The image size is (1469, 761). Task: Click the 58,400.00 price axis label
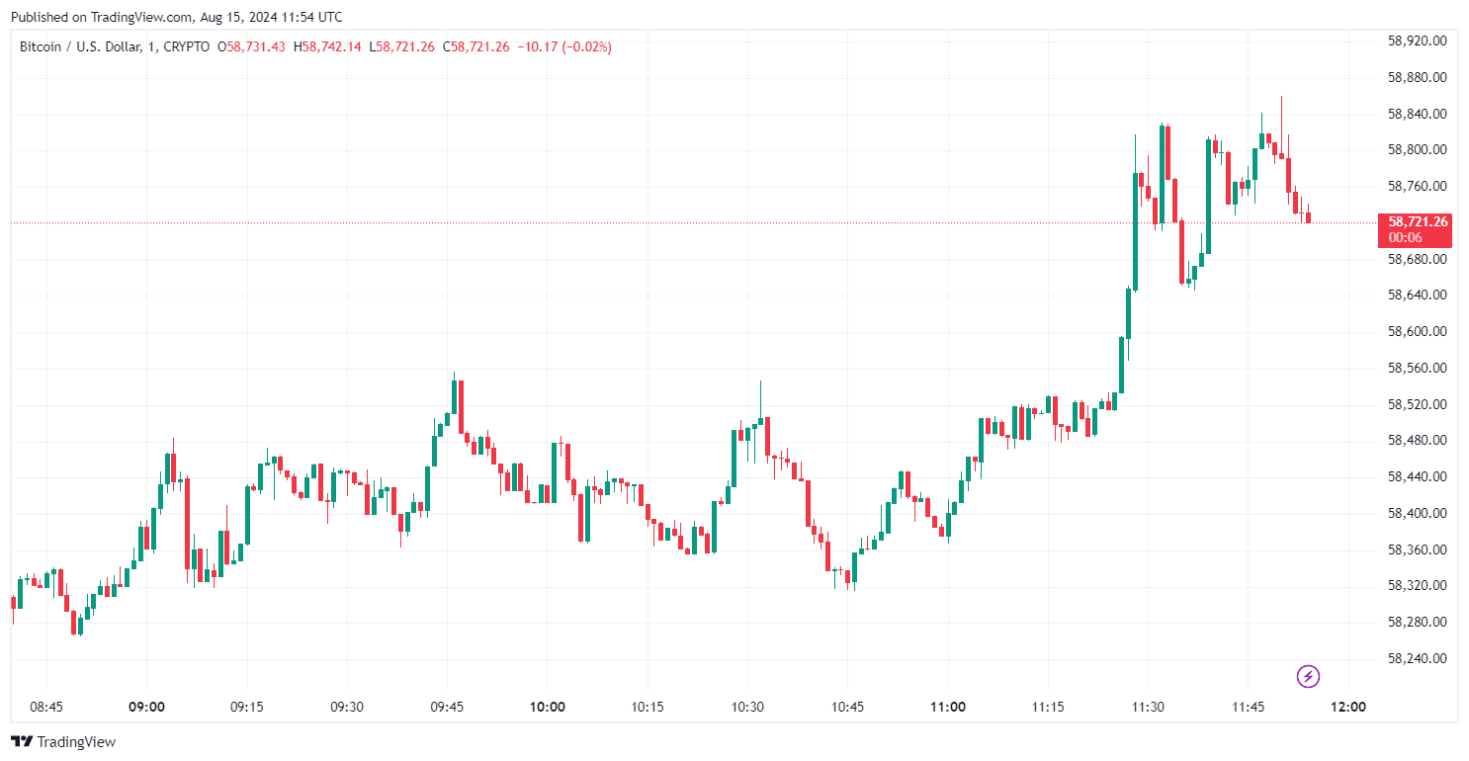(x=1418, y=513)
